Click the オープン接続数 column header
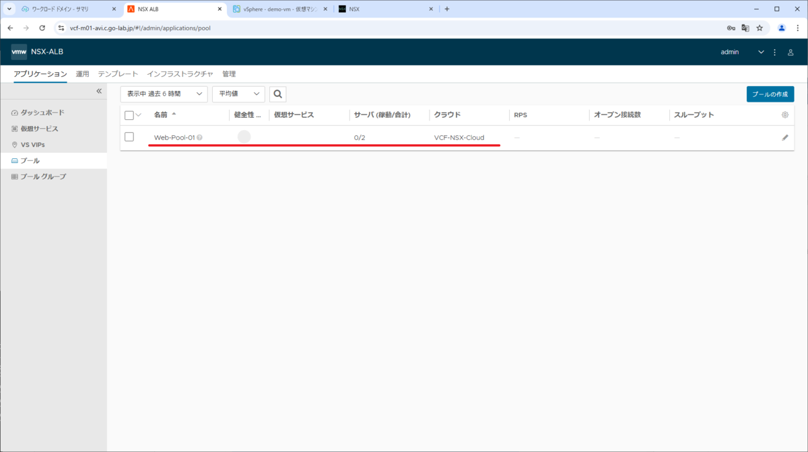Screen dimensions: 808x452 (617, 115)
